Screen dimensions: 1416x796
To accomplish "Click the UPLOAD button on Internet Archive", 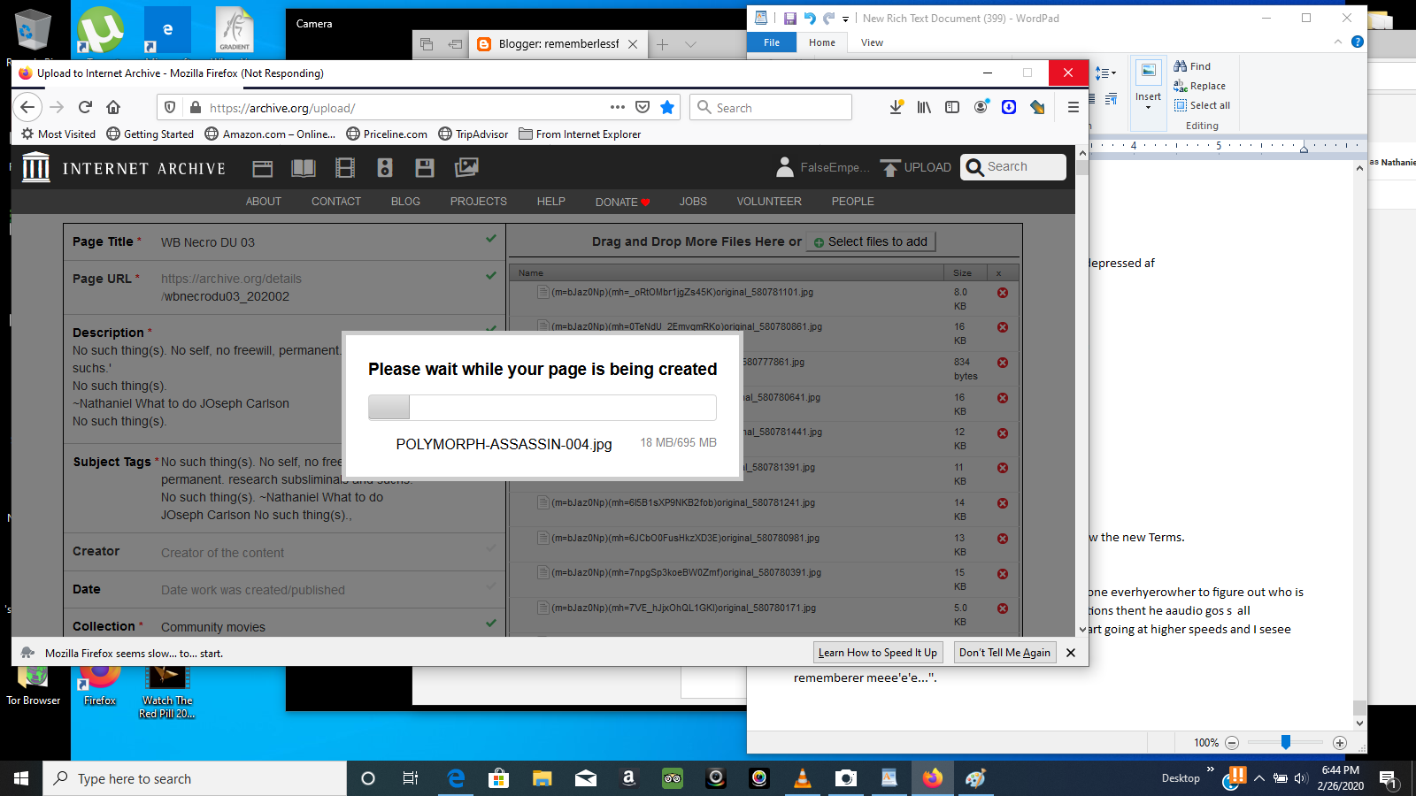I will point(916,167).
